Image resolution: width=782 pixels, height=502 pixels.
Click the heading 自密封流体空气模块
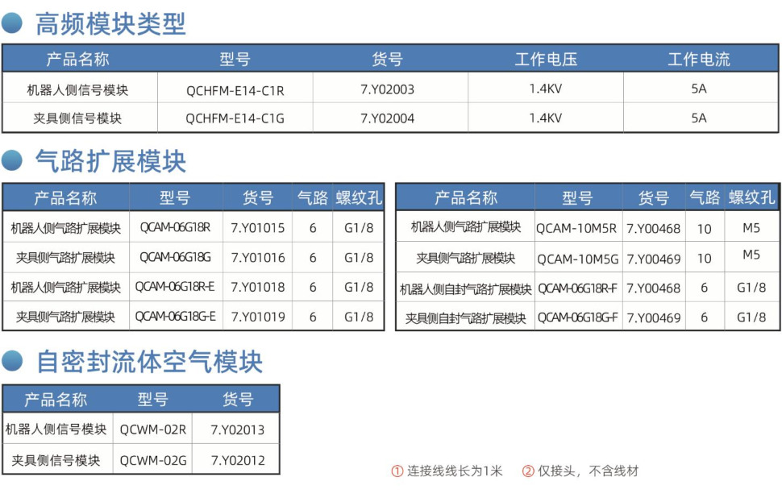(x=149, y=362)
